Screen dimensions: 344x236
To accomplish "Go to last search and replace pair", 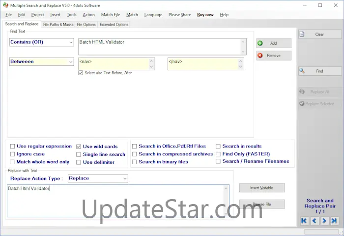I will (334, 221).
